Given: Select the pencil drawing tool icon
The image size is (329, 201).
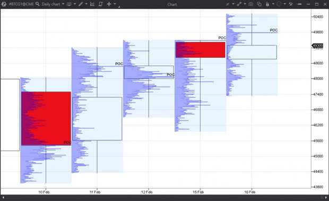Looking at the screenshot, I should tap(81, 4).
